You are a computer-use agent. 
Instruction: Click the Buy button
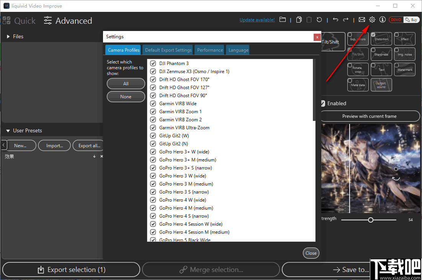412,20
